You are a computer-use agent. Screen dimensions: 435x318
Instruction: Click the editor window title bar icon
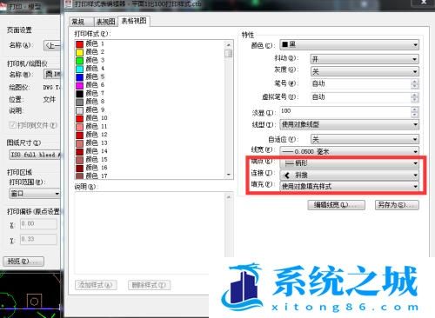point(69,4)
